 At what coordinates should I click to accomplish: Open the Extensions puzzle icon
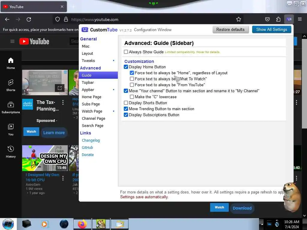278,19
